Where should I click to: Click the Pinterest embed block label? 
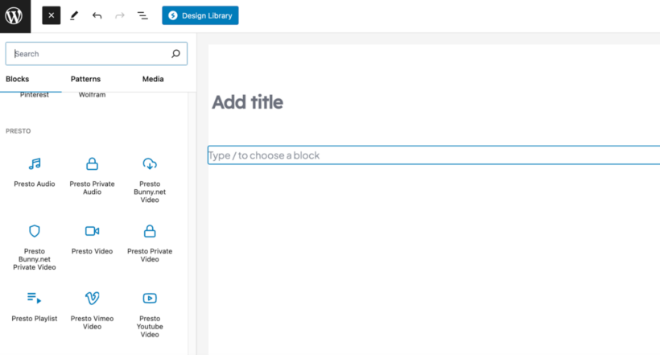[35, 95]
